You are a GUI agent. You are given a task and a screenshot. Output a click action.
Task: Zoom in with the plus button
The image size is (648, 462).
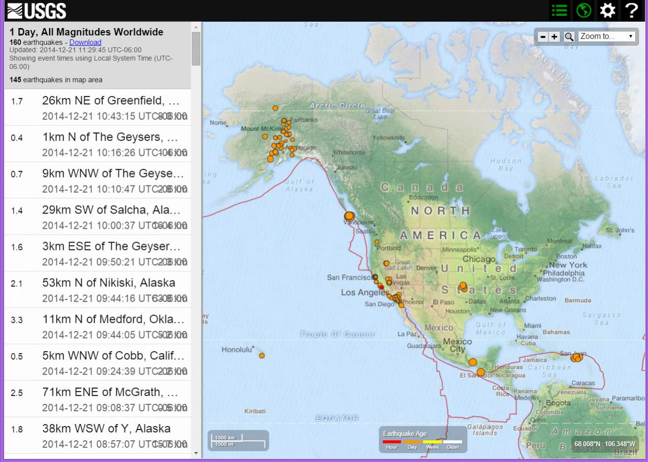point(554,36)
